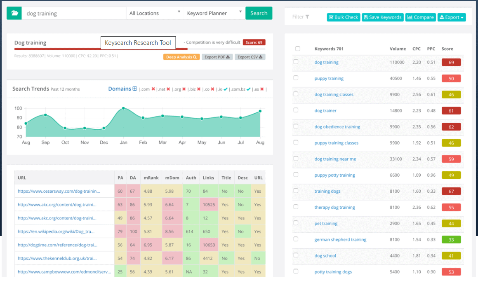Run Deep Analysis with magnifier button

pos(181,57)
